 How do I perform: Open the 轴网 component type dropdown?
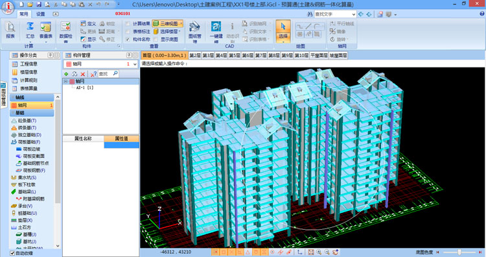click(135, 64)
